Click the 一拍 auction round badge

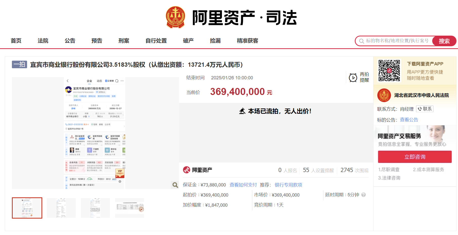click(19, 64)
